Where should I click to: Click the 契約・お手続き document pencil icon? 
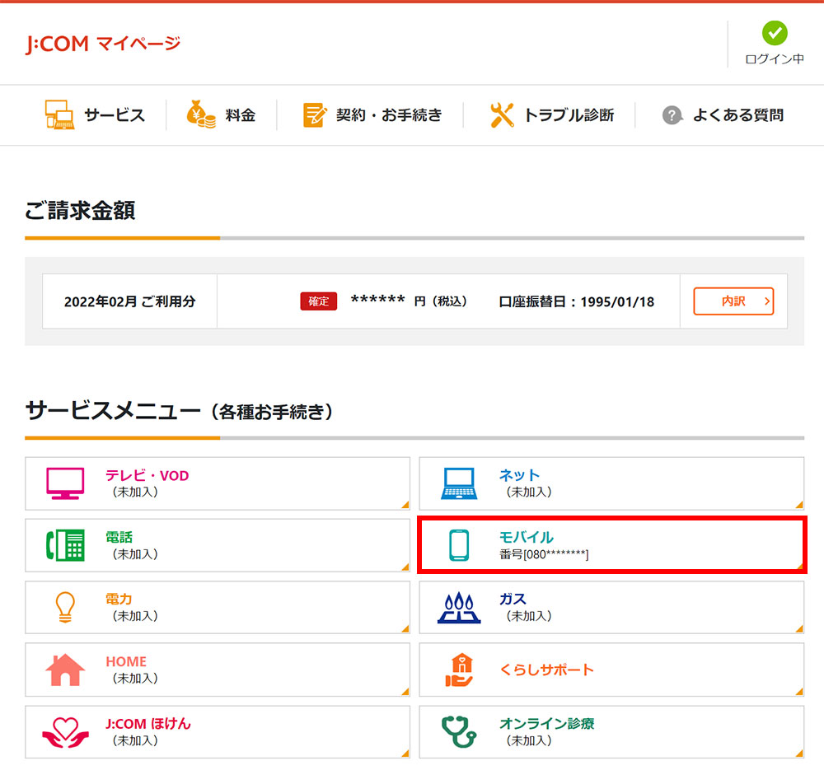315,114
